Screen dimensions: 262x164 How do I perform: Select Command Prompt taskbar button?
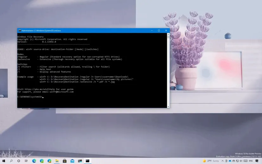point(87,161)
